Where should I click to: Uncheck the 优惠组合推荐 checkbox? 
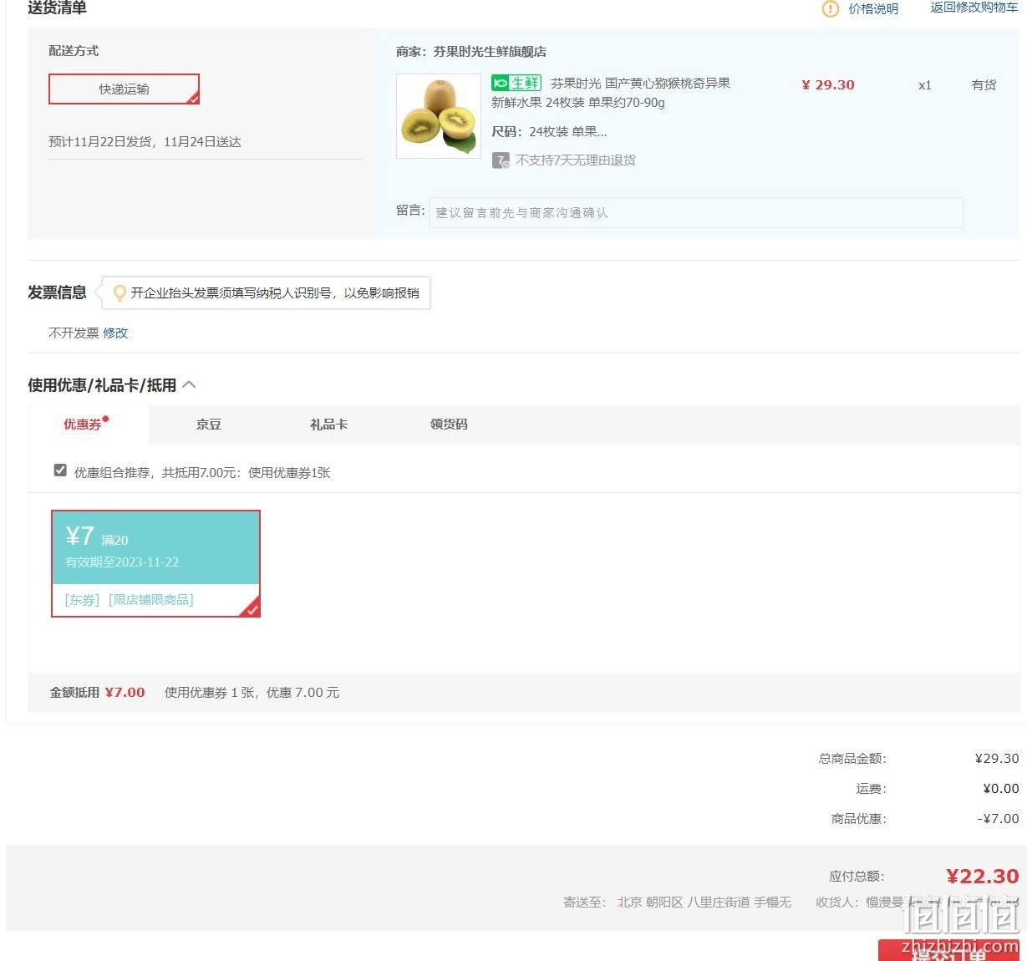tap(60, 470)
